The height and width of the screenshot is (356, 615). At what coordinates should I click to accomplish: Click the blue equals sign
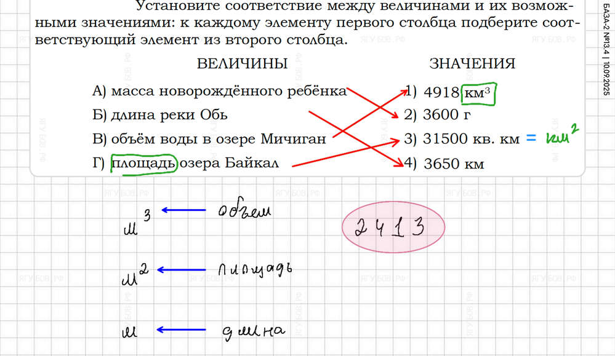tap(532, 140)
